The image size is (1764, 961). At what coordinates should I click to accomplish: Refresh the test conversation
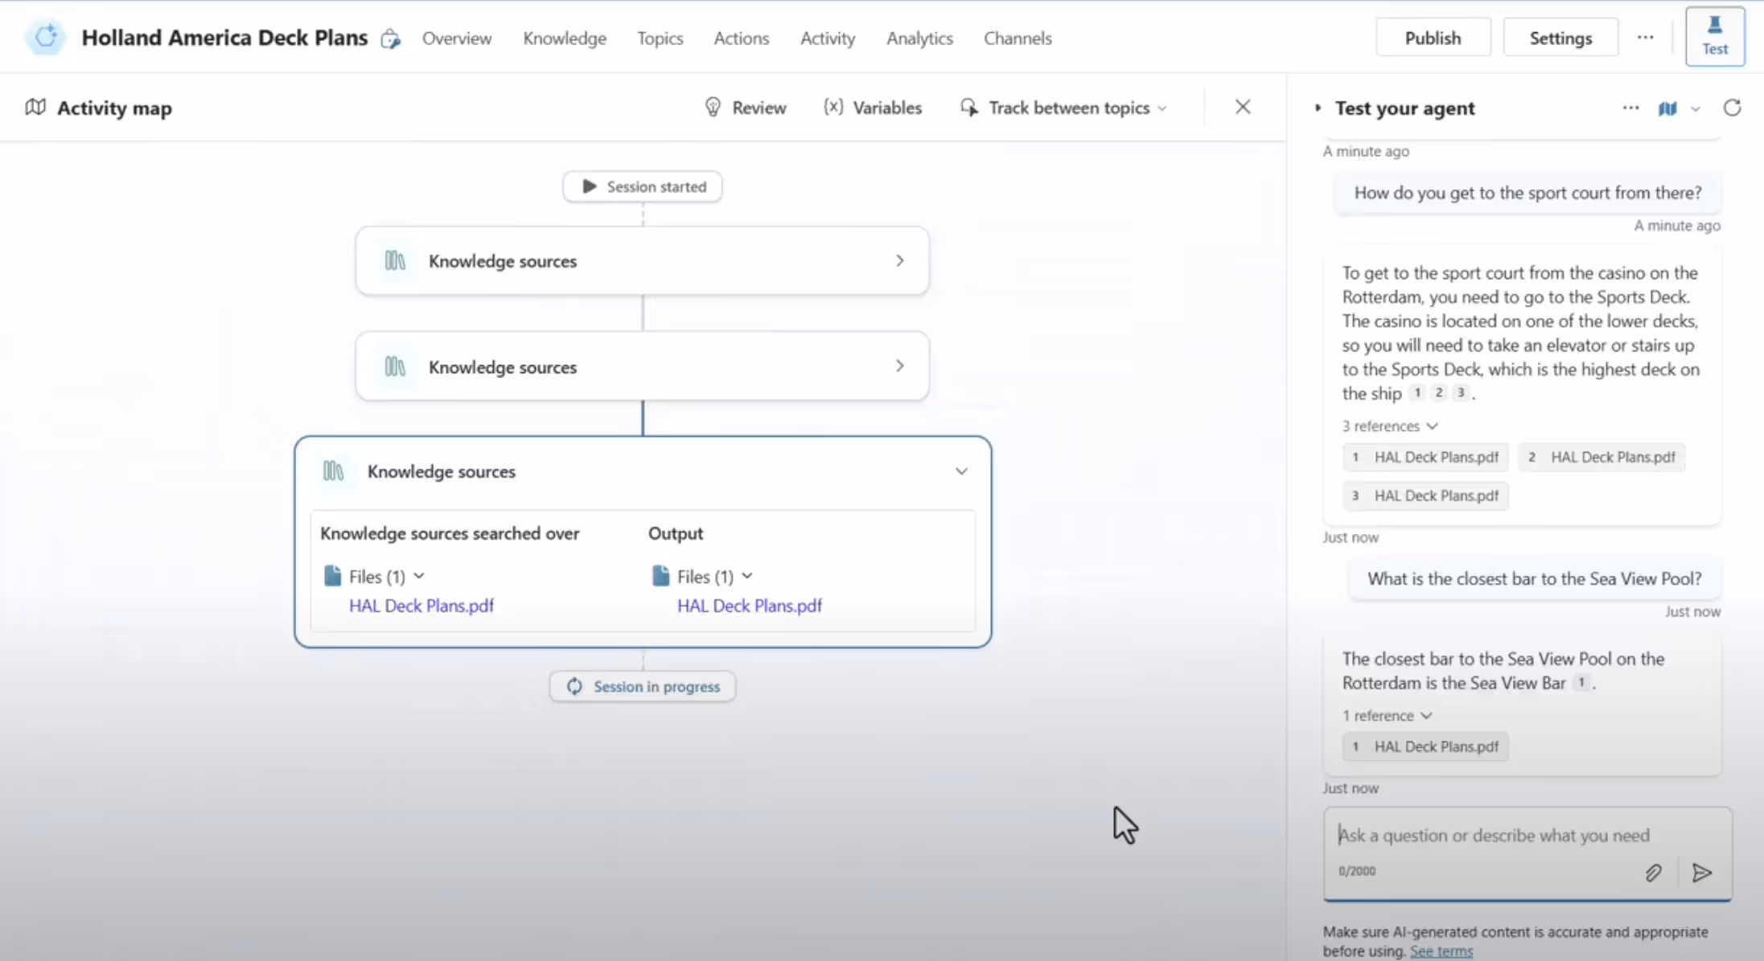coord(1733,108)
